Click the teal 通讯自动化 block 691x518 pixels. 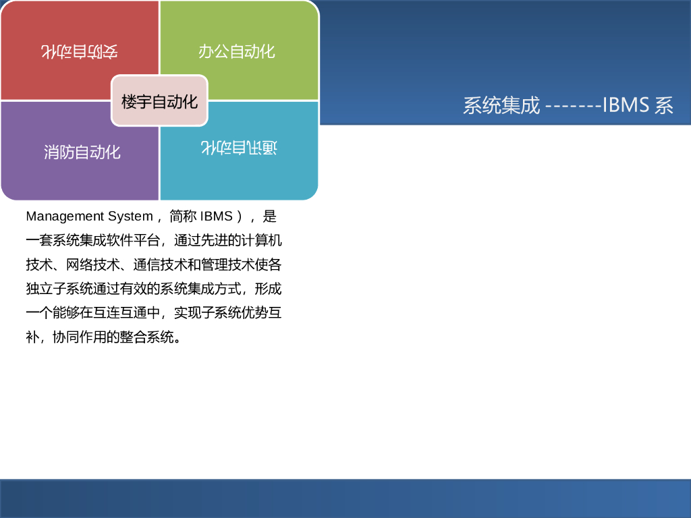click(x=239, y=148)
